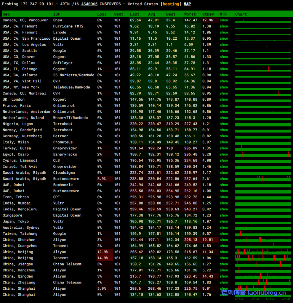
Task: Open the AS40065 link in the header
Action: point(89,4)
